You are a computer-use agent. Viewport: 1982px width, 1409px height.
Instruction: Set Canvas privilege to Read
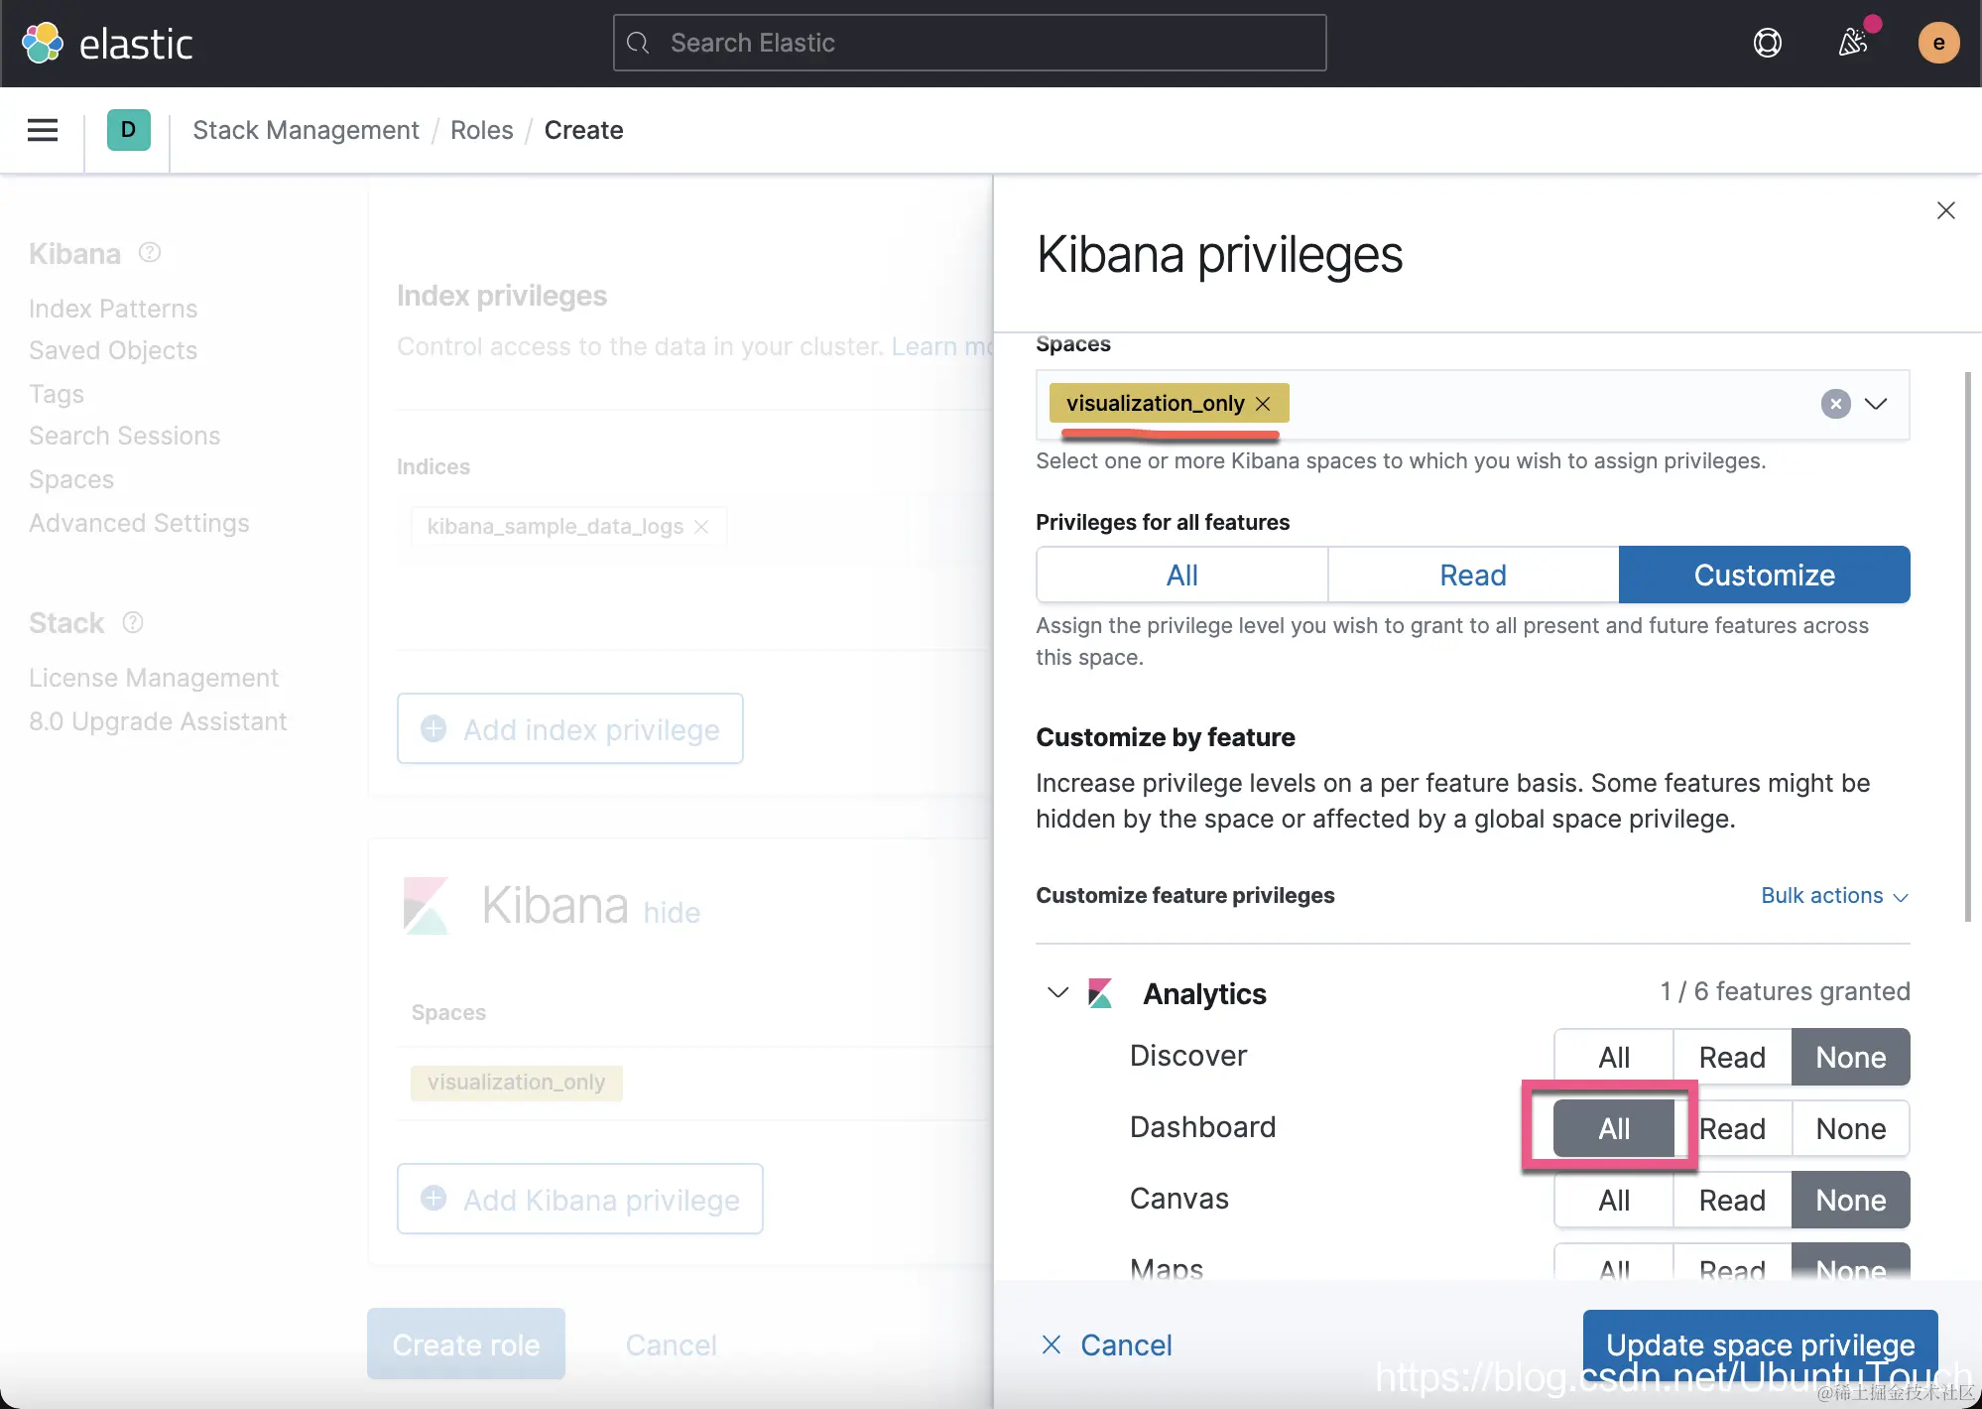1732,1200
